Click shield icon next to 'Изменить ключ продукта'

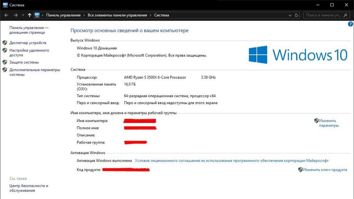coord(300,169)
